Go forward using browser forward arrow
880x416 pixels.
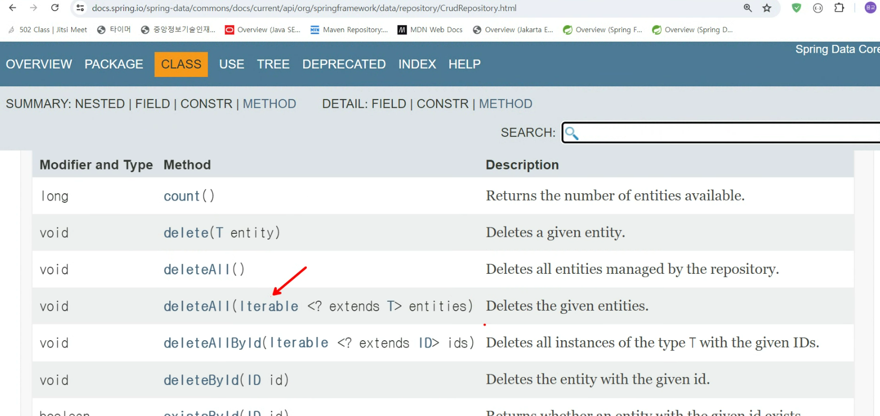coord(34,8)
